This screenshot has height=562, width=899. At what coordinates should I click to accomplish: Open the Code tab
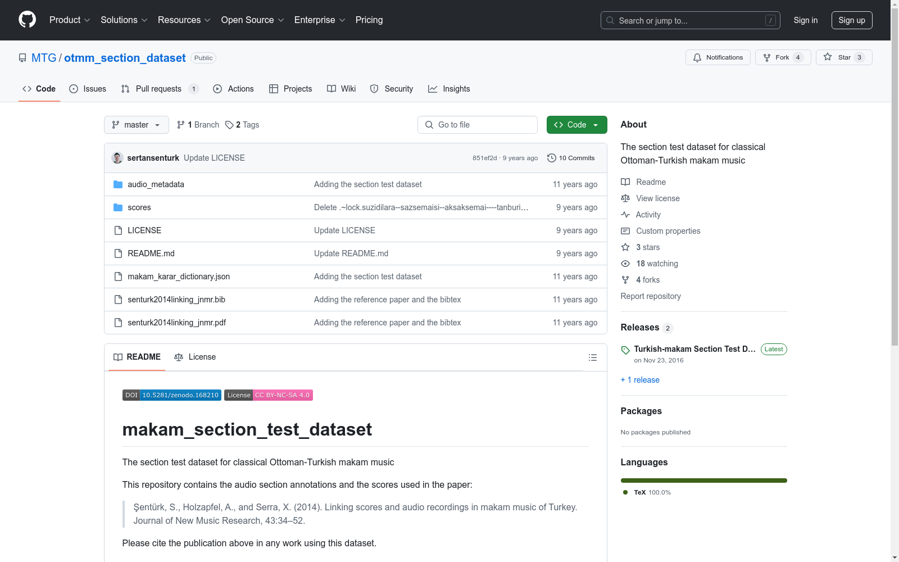click(39, 89)
